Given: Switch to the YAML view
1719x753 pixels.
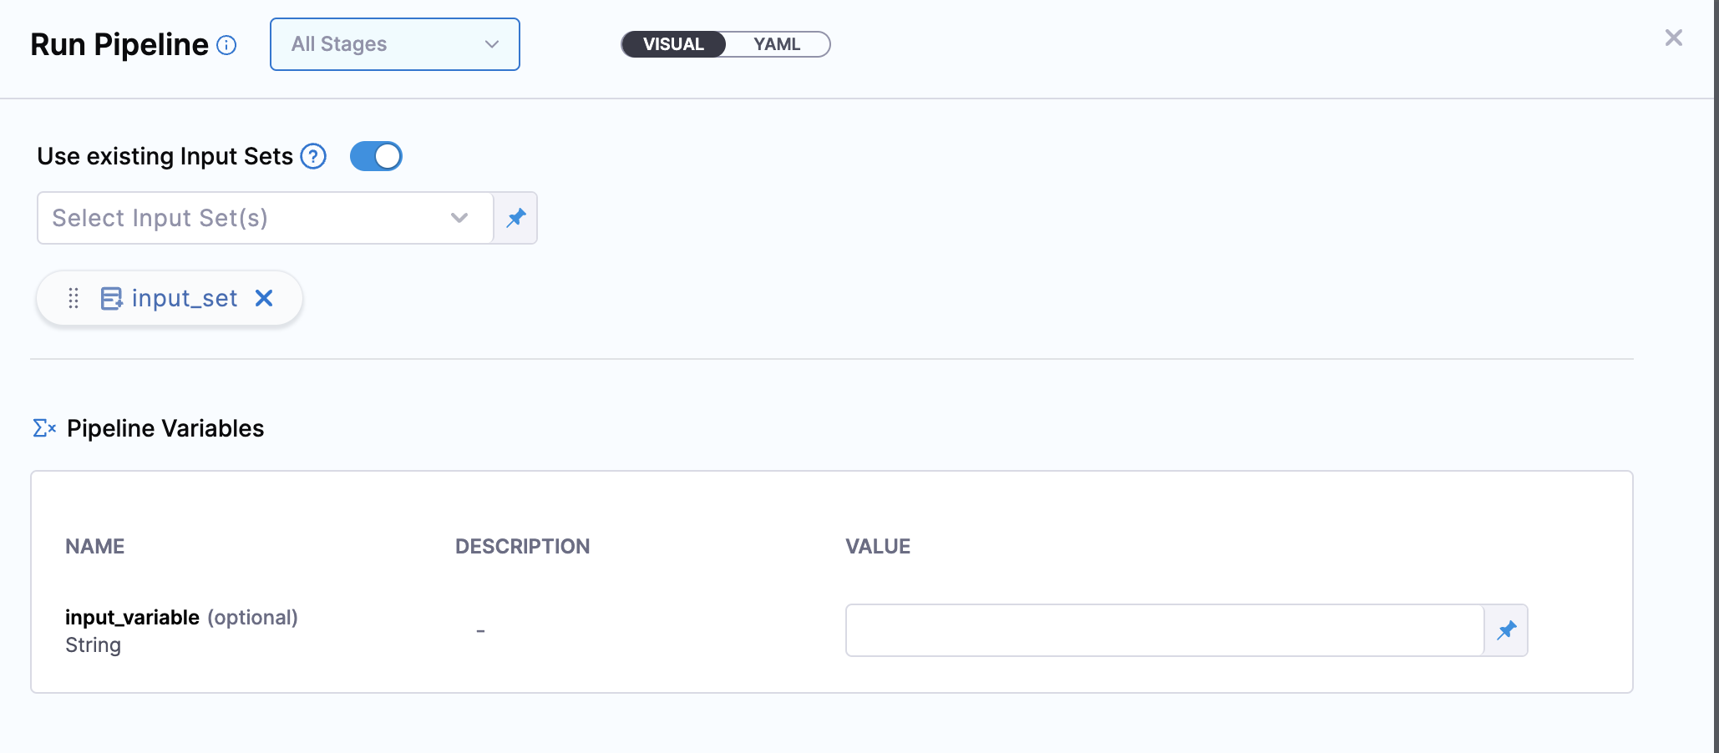Looking at the screenshot, I should 777,44.
